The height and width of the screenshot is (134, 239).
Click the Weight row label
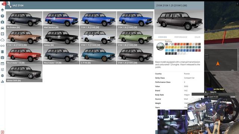pos(158,103)
